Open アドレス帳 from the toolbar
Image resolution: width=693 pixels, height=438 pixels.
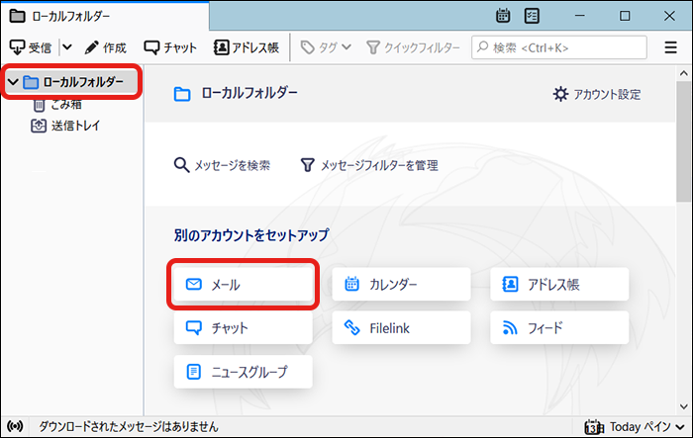pos(247,47)
